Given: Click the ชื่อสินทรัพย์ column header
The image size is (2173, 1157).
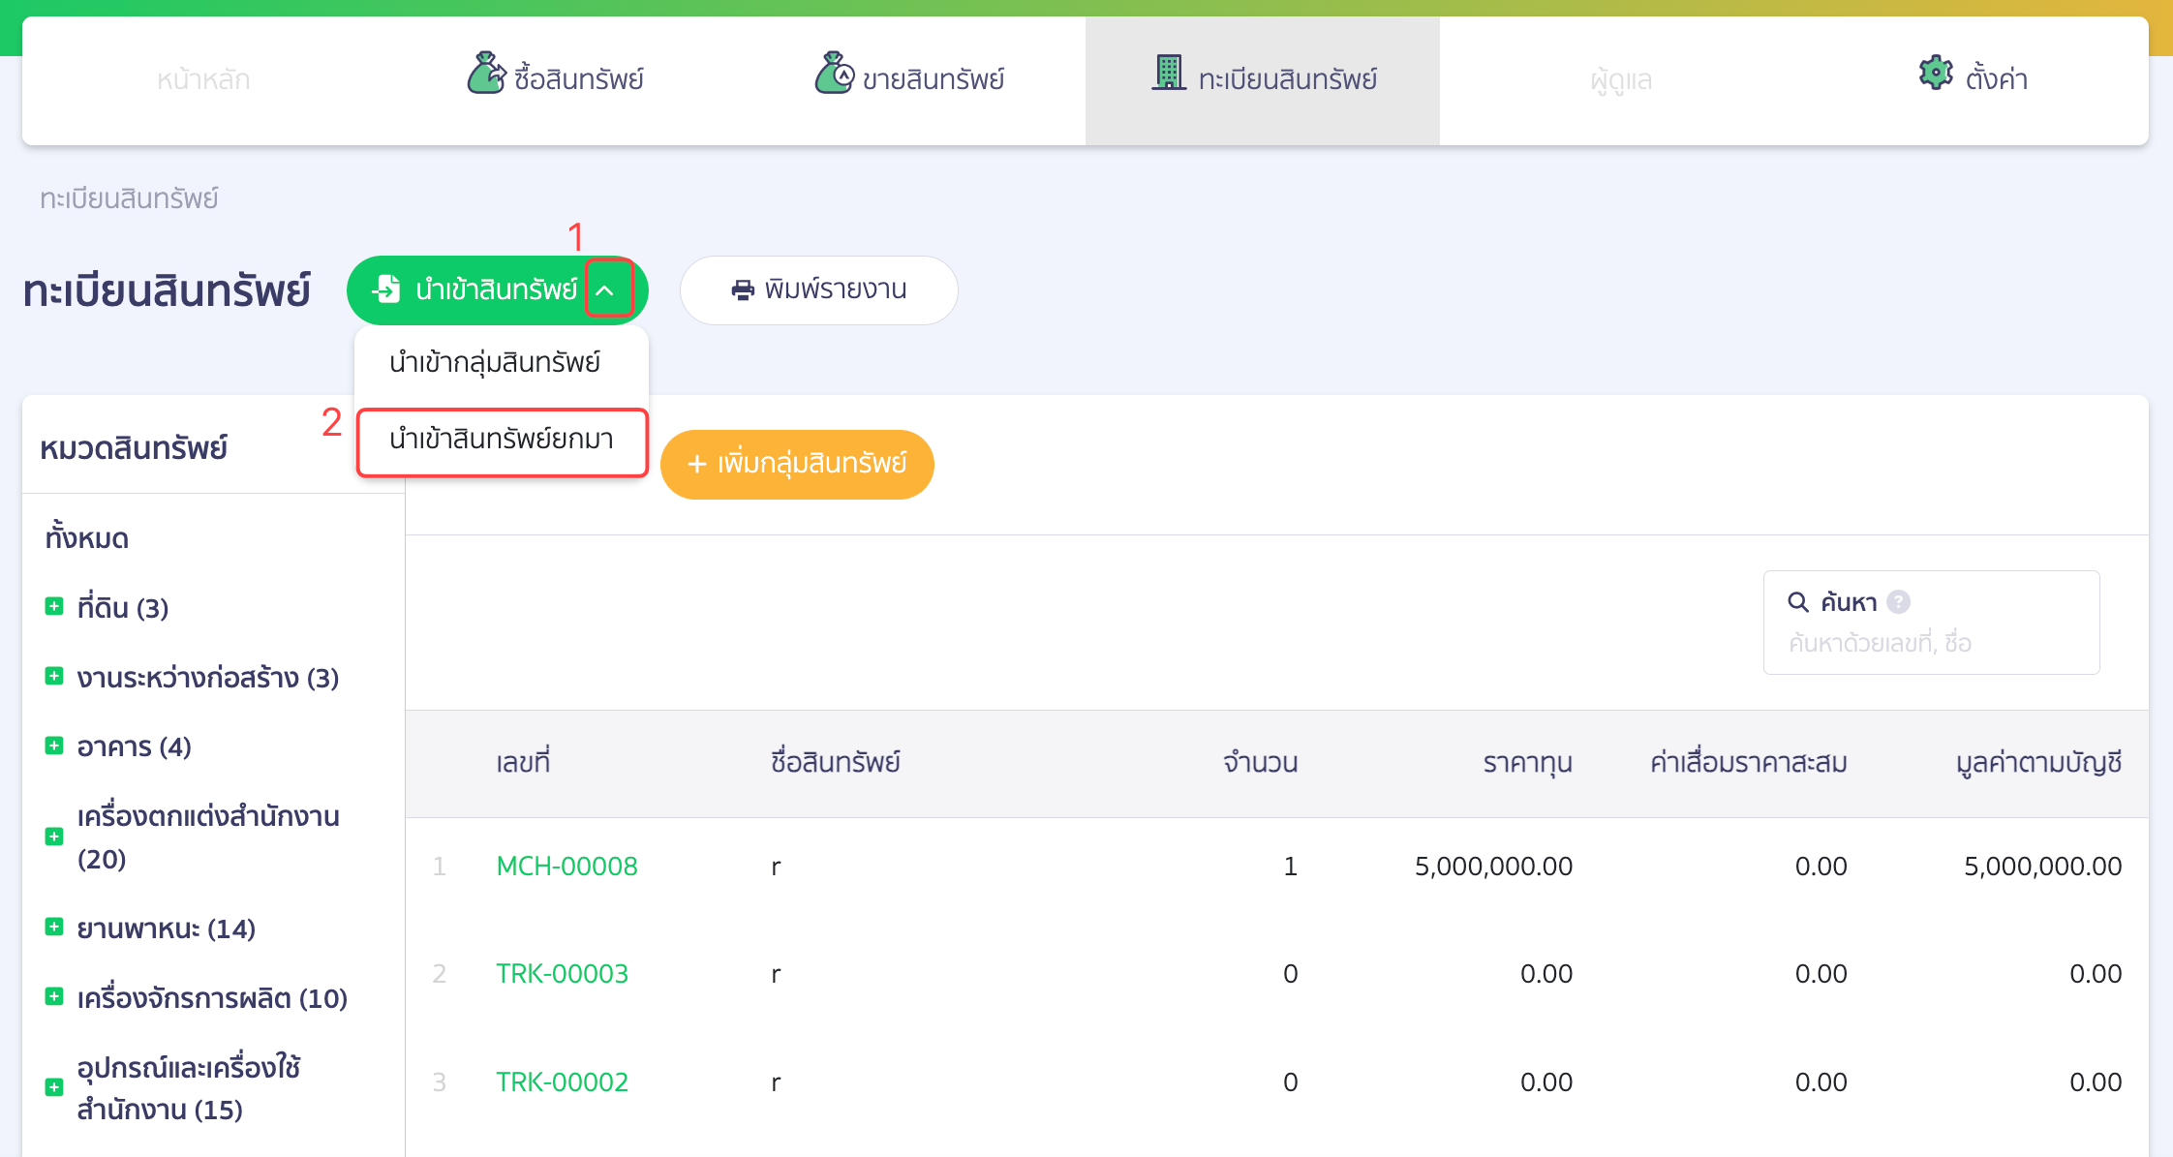Looking at the screenshot, I should click(x=836, y=763).
